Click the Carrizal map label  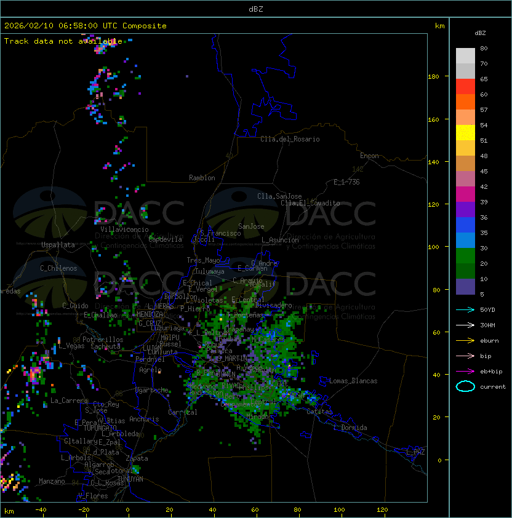click(183, 412)
